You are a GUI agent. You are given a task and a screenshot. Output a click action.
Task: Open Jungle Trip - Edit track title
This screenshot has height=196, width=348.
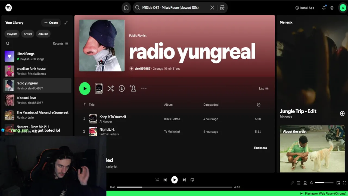[298, 111]
